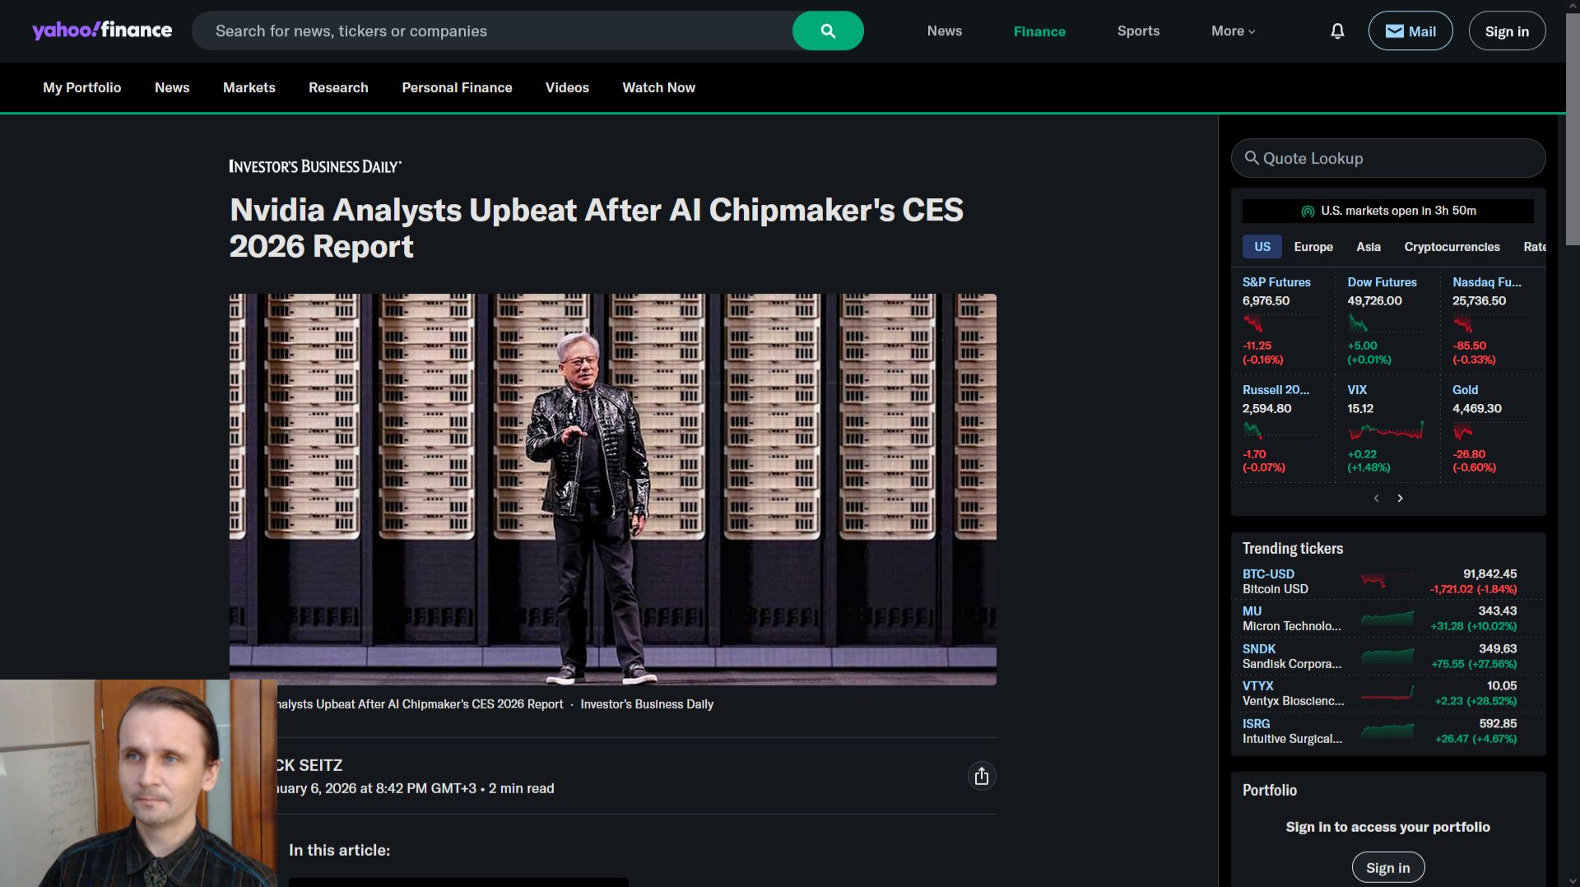This screenshot has width=1580, height=887.
Task: Click the Nvidia CEO article image
Action: coord(612,489)
